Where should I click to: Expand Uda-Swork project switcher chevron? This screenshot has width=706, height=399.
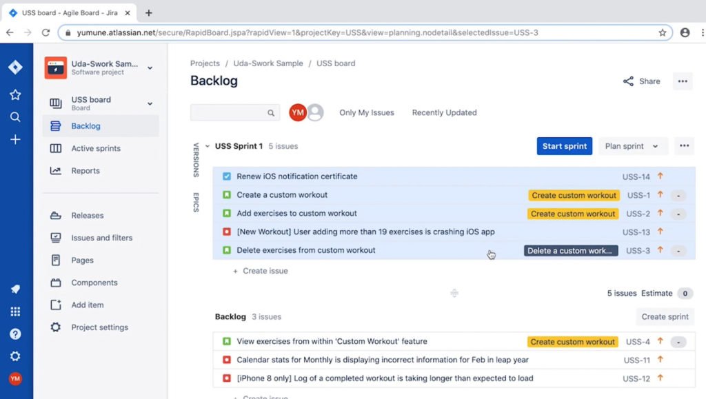(x=150, y=68)
